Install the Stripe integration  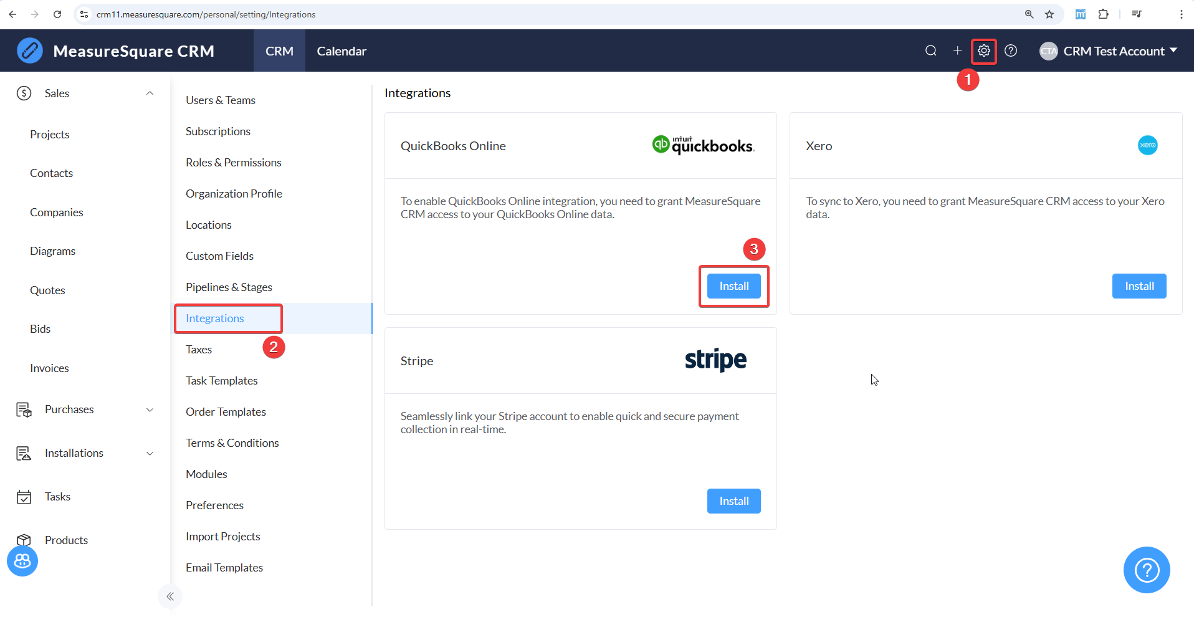point(734,501)
